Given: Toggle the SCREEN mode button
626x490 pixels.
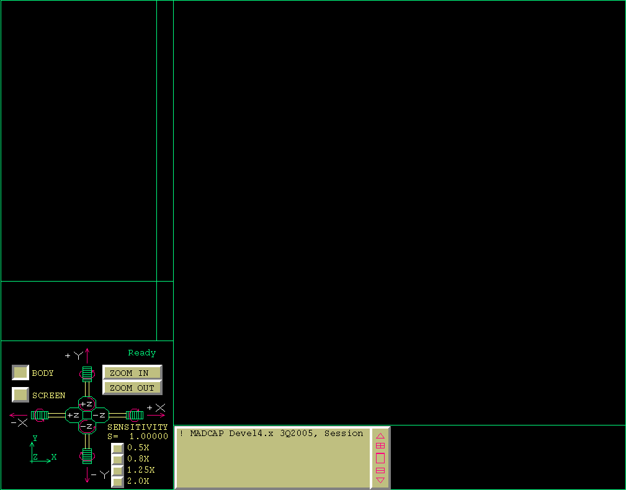Looking at the screenshot, I should tap(20, 395).
